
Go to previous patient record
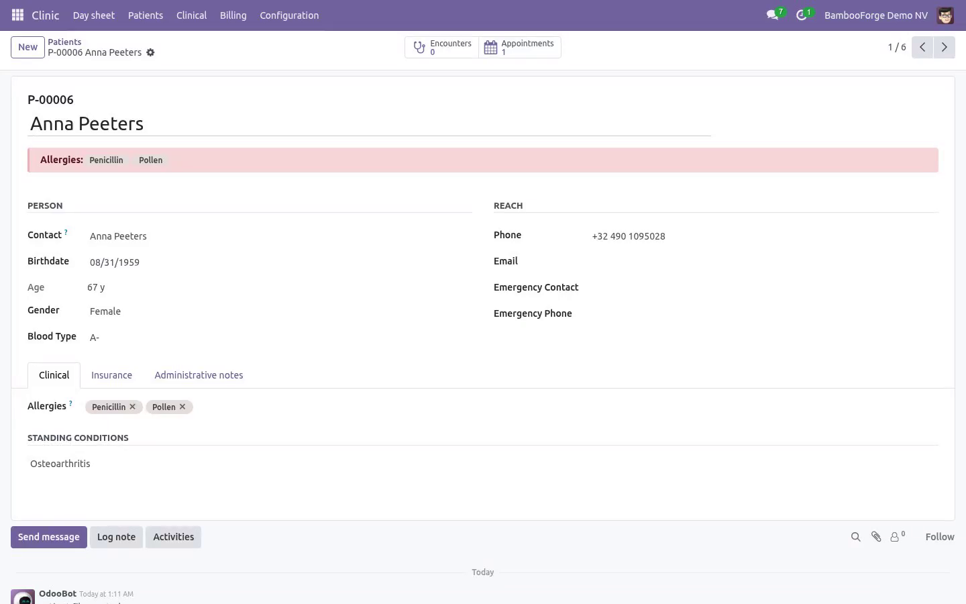pyautogui.click(x=922, y=47)
